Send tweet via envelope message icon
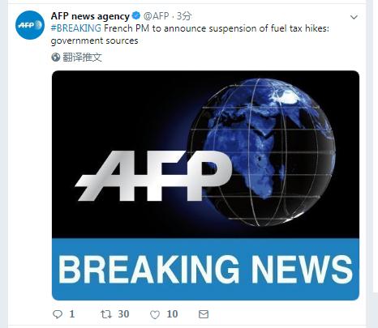378x328 pixels. pyautogui.click(x=204, y=314)
